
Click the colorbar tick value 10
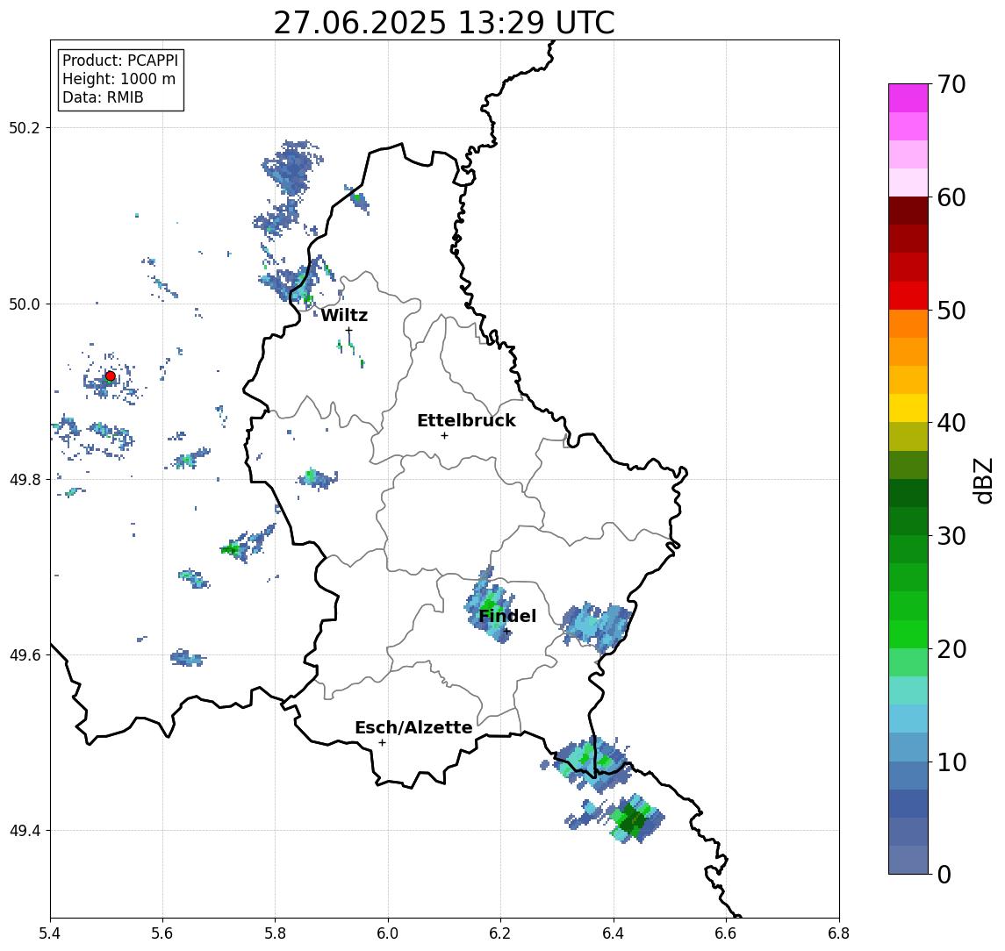[x=951, y=762]
